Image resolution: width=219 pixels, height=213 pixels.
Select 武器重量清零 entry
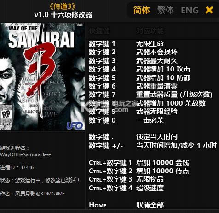(157, 86)
